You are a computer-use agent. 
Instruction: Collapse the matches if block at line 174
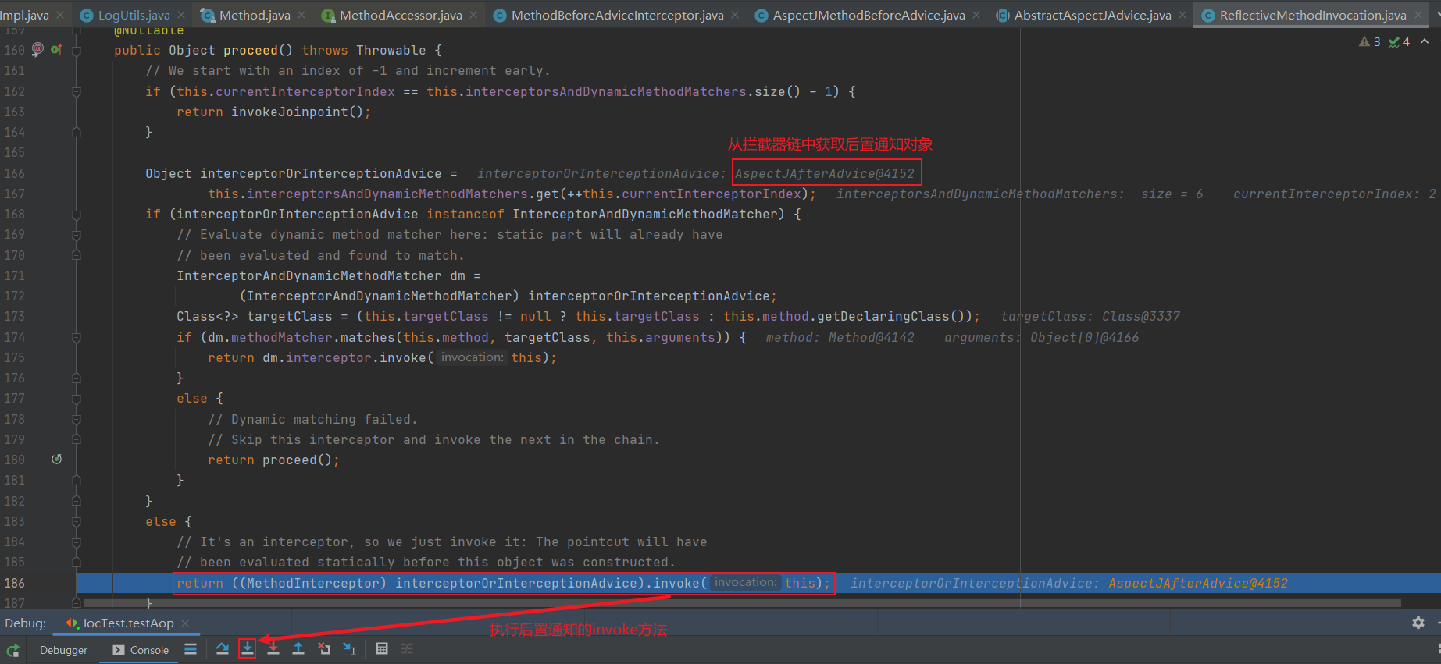click(x=77, y=337)
